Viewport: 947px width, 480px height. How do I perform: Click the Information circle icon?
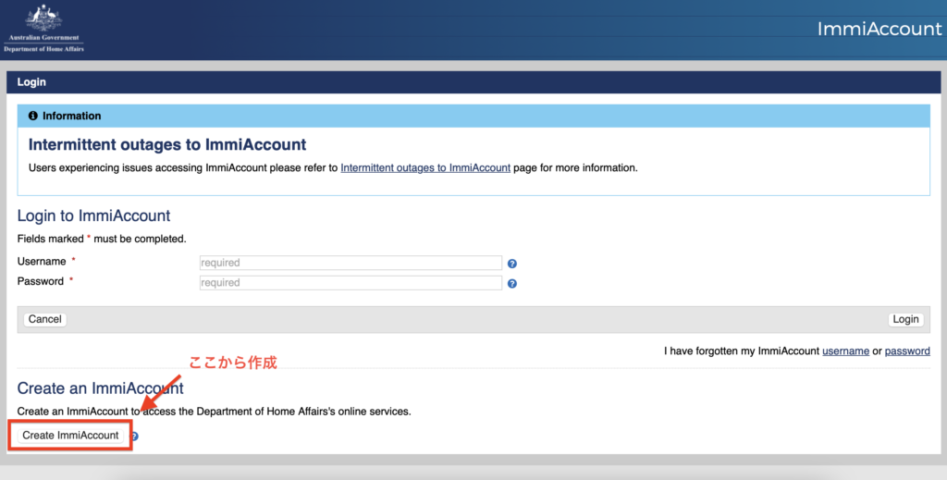coord(33,117)
